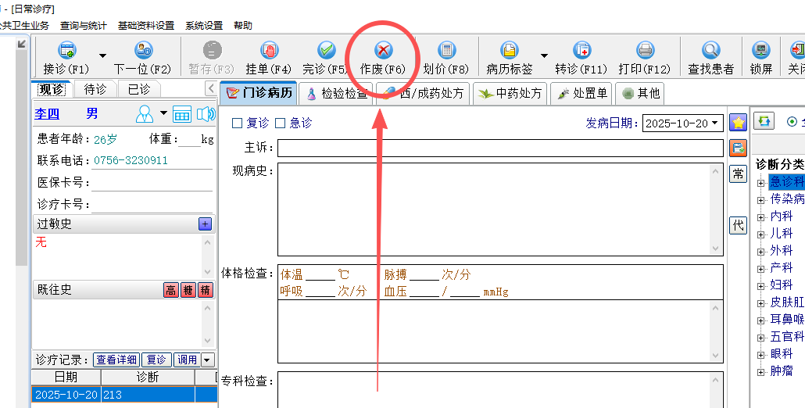
Task: Check the 复诊 checkbox
Action: (x=238, y=123)
